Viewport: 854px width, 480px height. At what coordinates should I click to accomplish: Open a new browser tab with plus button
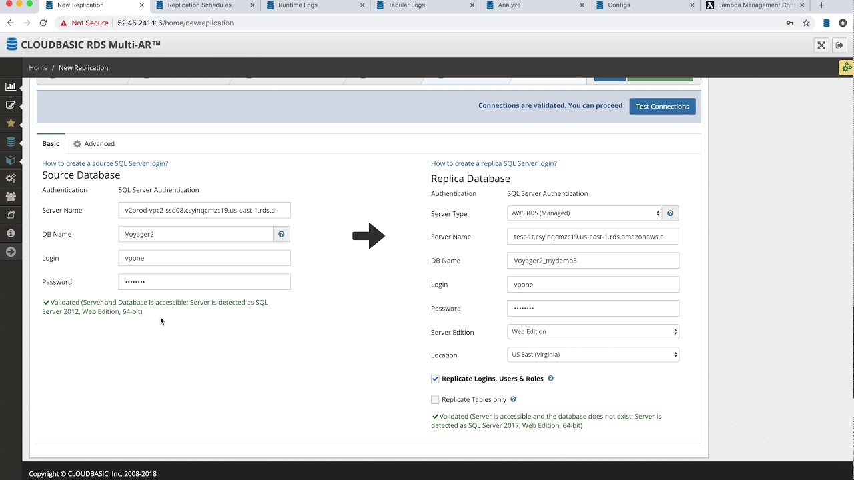(821, 5)
